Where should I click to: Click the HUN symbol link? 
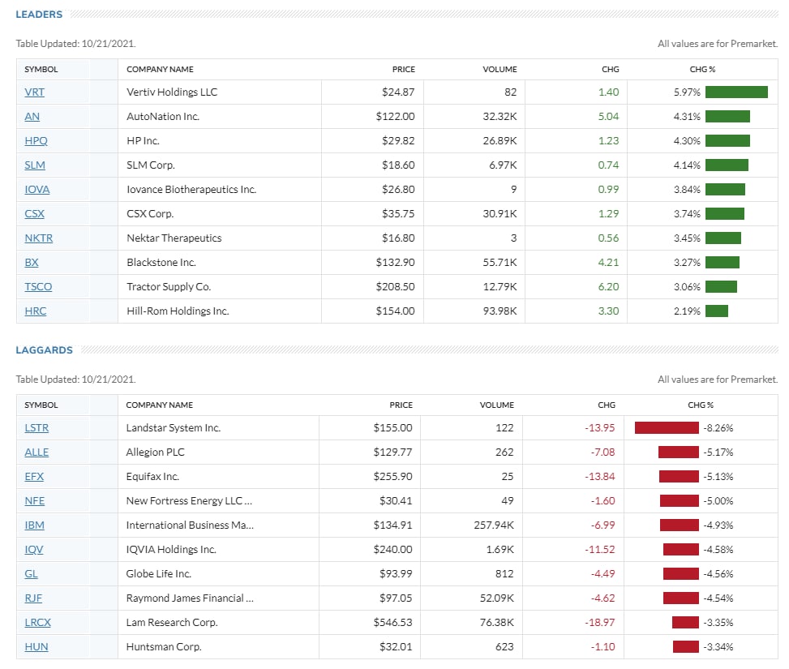pos(36,647)
